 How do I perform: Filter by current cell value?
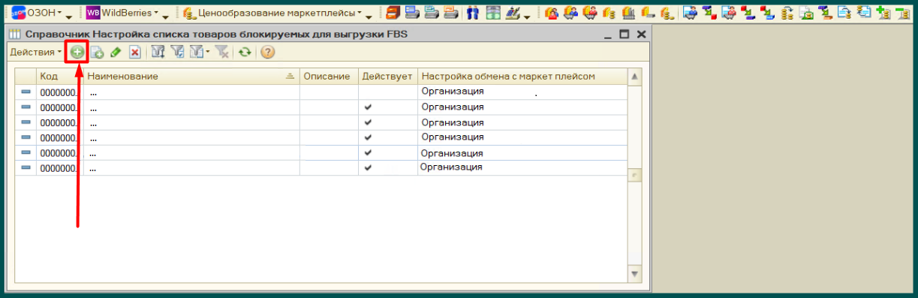[x=177, y=52]
